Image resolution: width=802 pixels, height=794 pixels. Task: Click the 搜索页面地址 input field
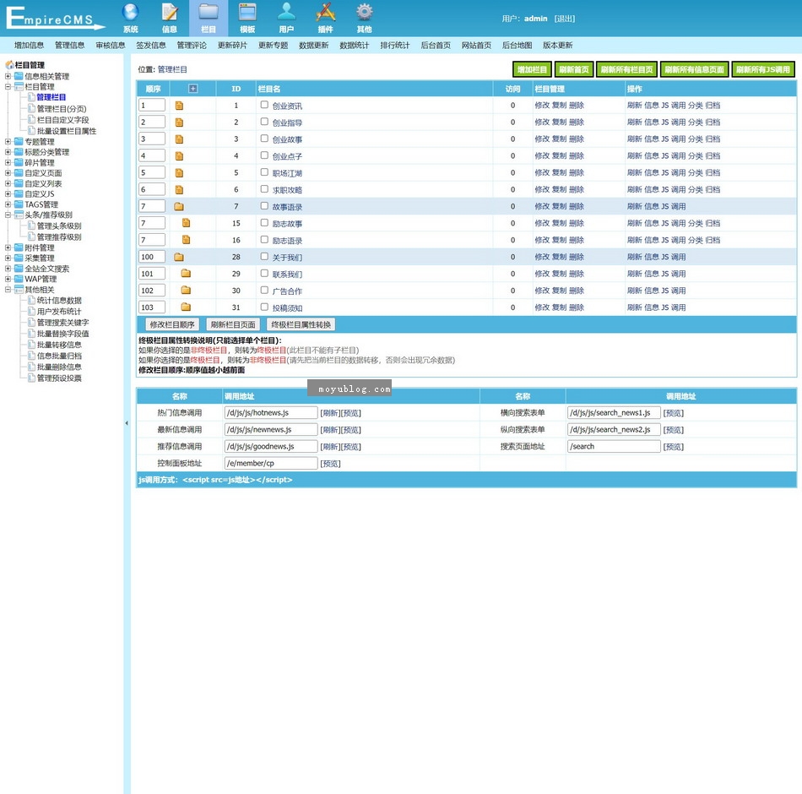614,446
